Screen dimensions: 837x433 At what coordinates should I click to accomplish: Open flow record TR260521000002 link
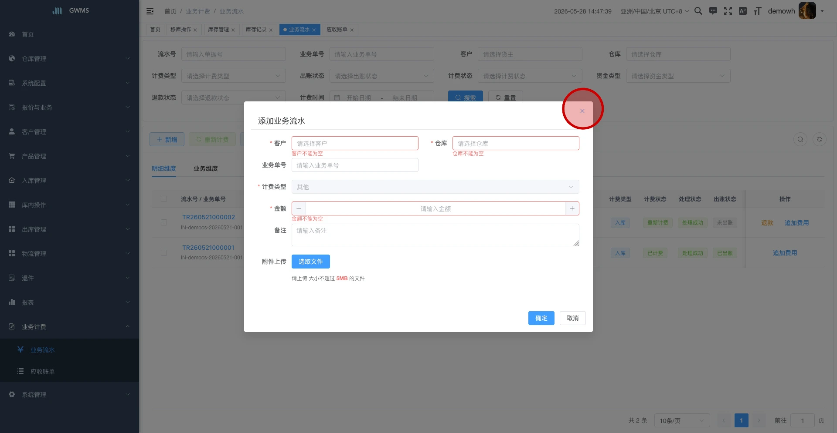click(208, 217)
